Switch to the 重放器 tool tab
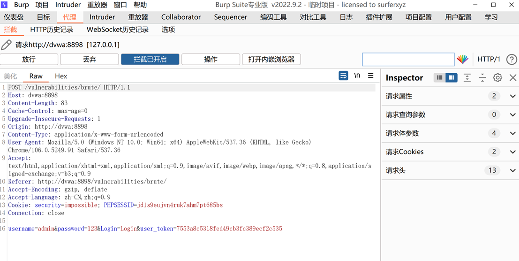The height and width of the screenshot is (261, 519). (138, 17)
